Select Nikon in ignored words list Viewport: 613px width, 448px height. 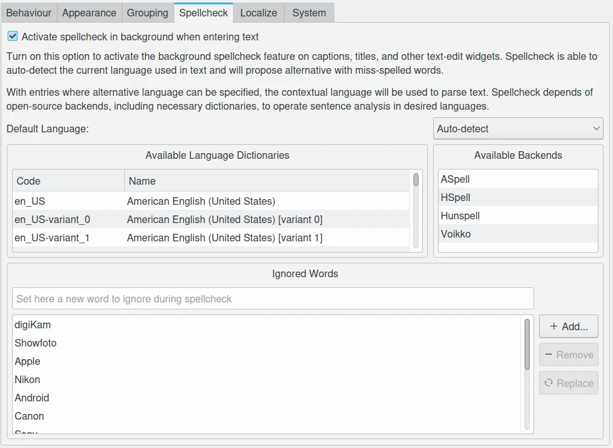(27, 380)
